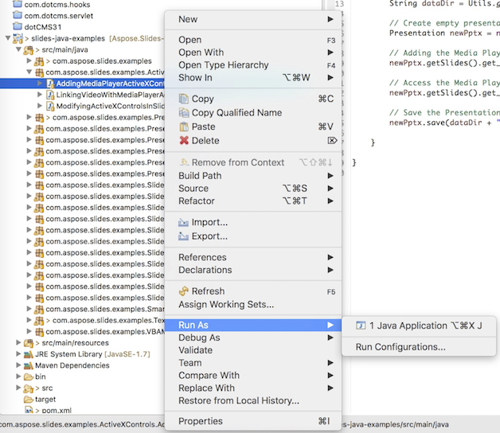This screenshot has height=433, width=500.
Task: Select the highlighted Run As entry
Action: tap(253, 326)
